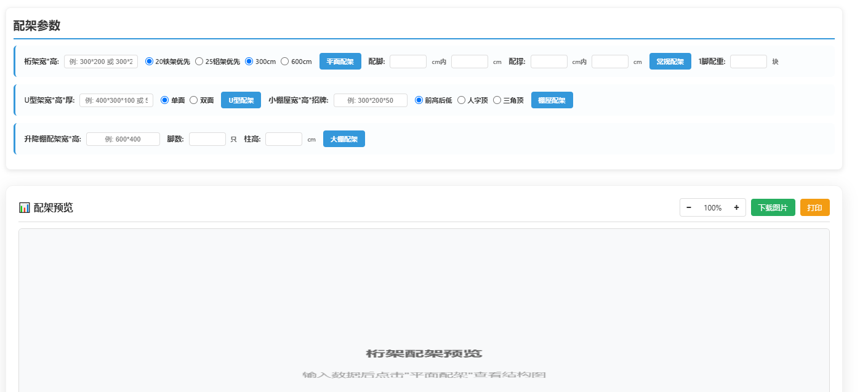Click the orange 打印 button

[814, 208]
